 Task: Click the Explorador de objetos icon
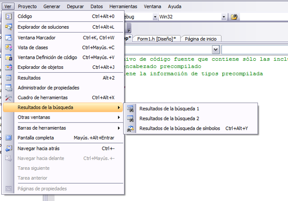pyautogui.click(x=8, y=68)
